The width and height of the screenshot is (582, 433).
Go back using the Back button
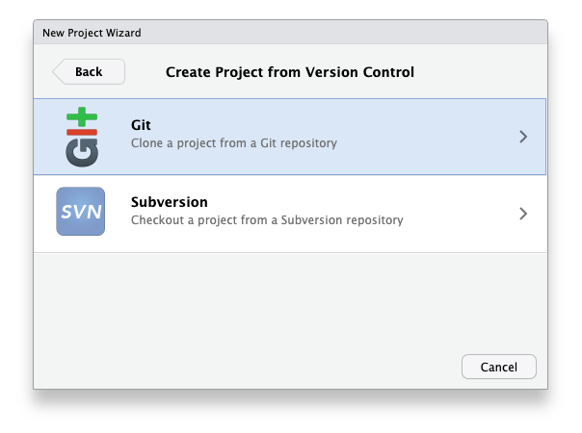coord(89,72)
